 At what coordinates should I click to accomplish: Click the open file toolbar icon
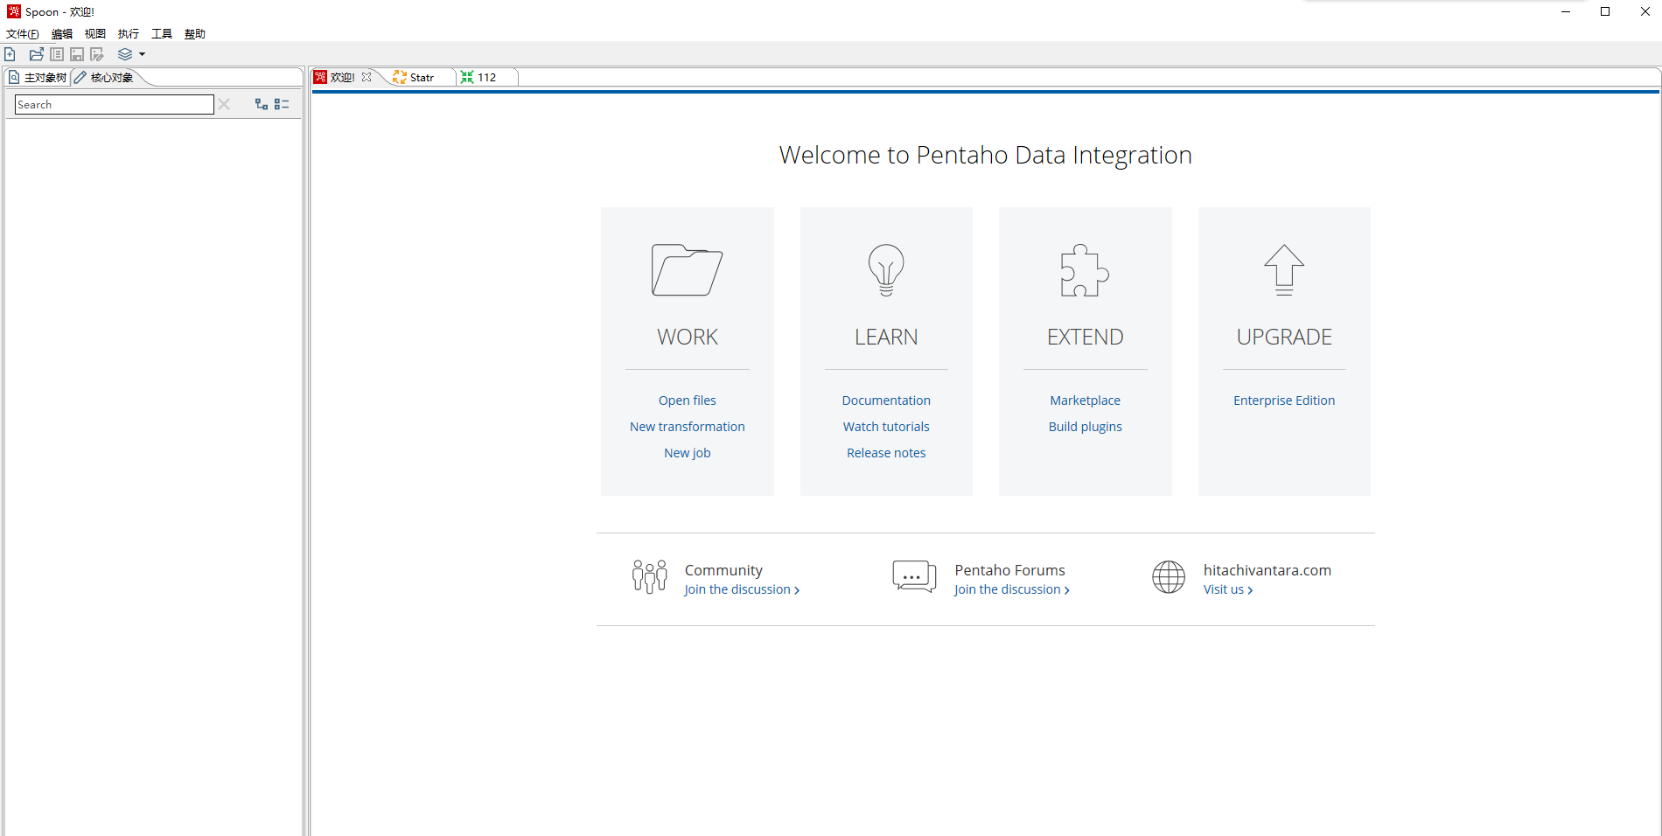[37, 54]
